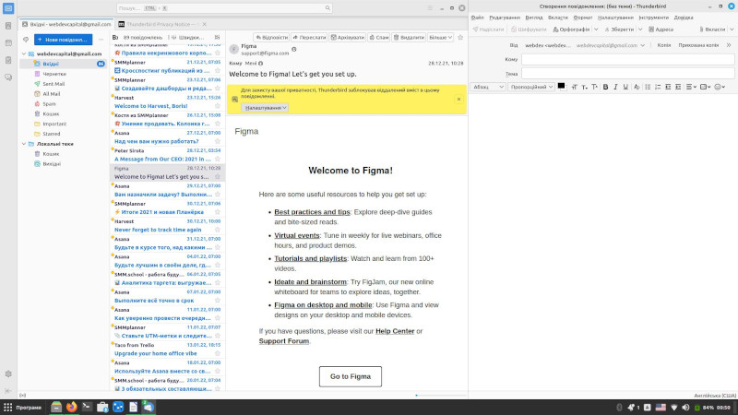Click Italic in compose formatting toolbar
The width and height of the screenshot is (738, 415).
[615, 87]
